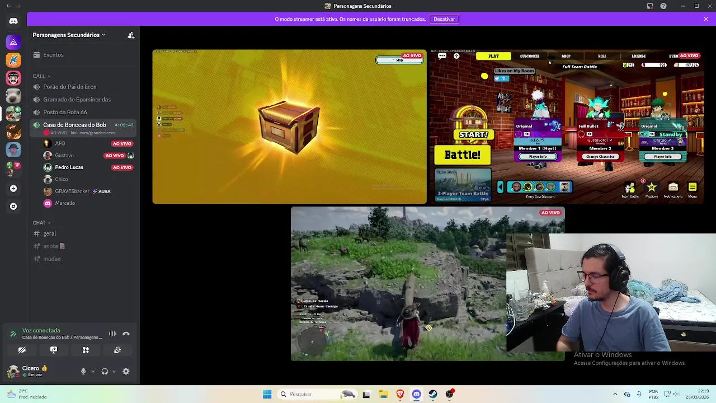Show hidden system tray icons arrow
This screenshot has height=403, width=716.
(x=615, y=394)
